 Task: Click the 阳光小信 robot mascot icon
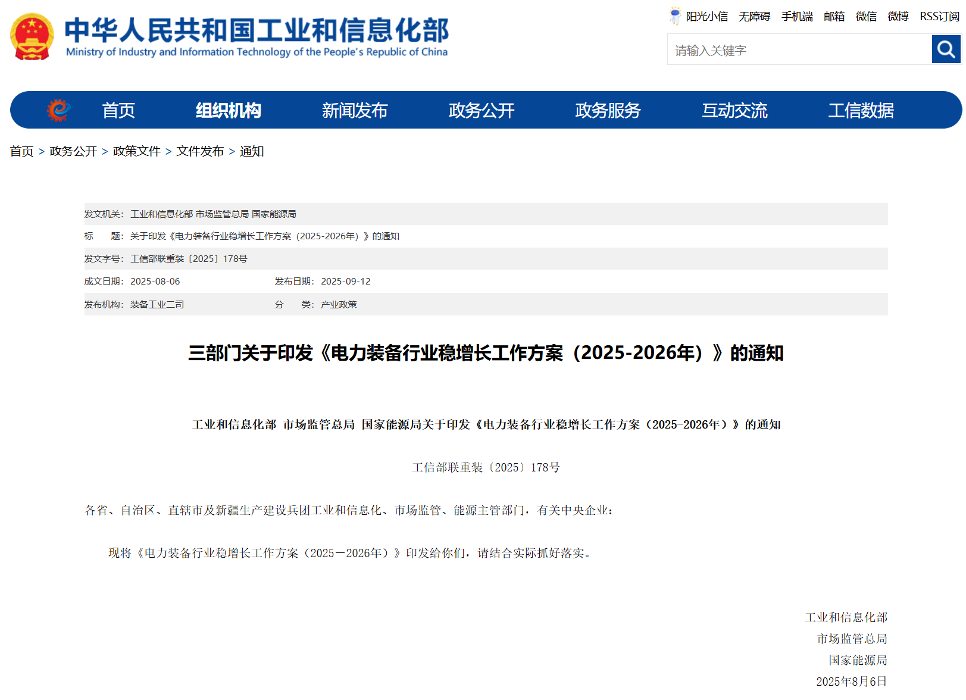point(674,16)
